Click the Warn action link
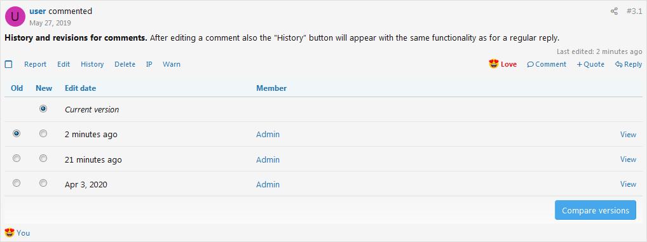 pyautogui.click(x=171, y=64)
